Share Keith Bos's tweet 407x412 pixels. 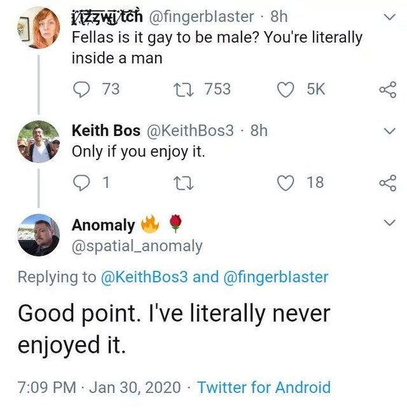(387, 182)
